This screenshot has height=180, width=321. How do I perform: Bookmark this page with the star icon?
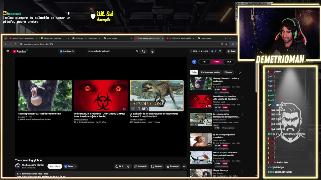tap(226, 44)
